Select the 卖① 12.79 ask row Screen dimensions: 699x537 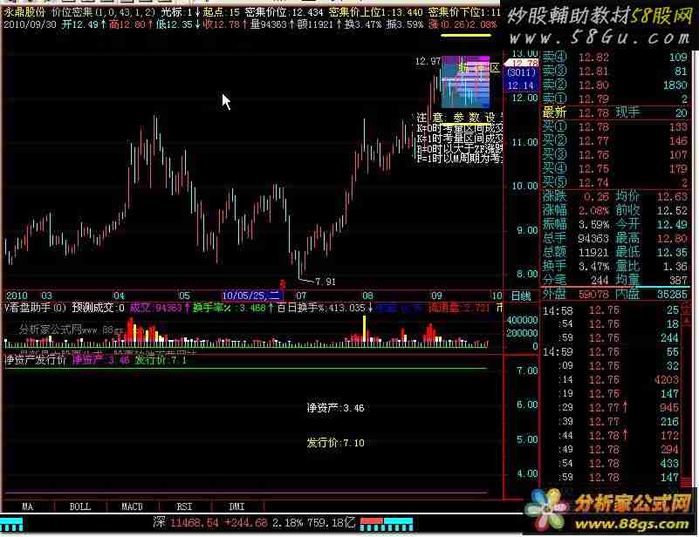point(615,99)
